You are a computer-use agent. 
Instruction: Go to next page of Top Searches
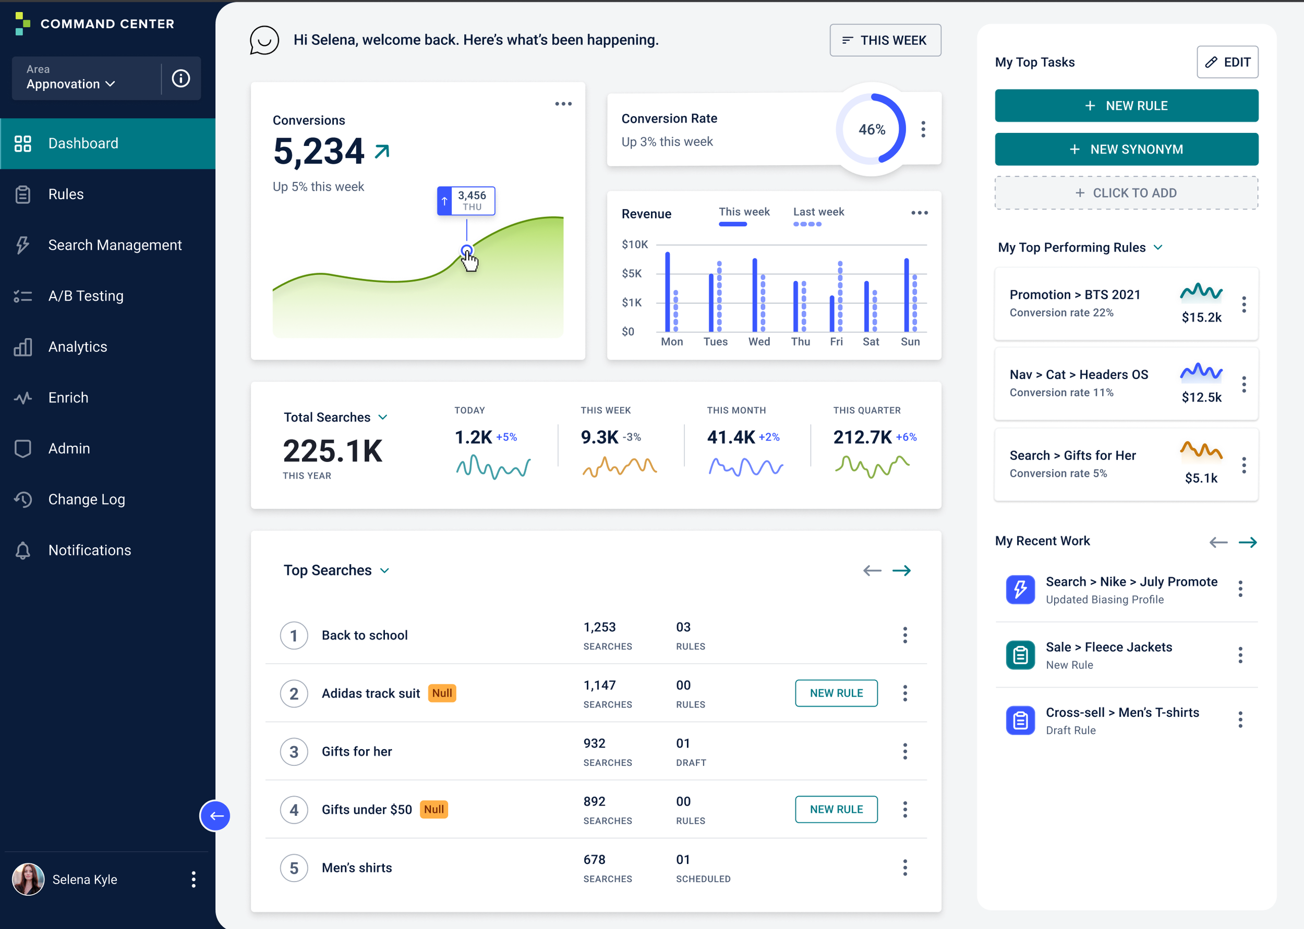pos(902,570)
